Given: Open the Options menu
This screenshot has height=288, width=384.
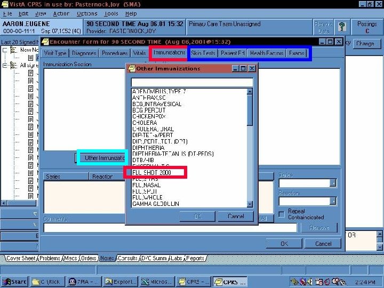Looking at the screenshot, I should 87,14.
